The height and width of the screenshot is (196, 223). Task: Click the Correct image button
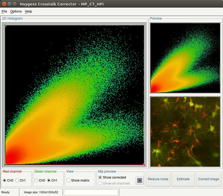(209, 179)
